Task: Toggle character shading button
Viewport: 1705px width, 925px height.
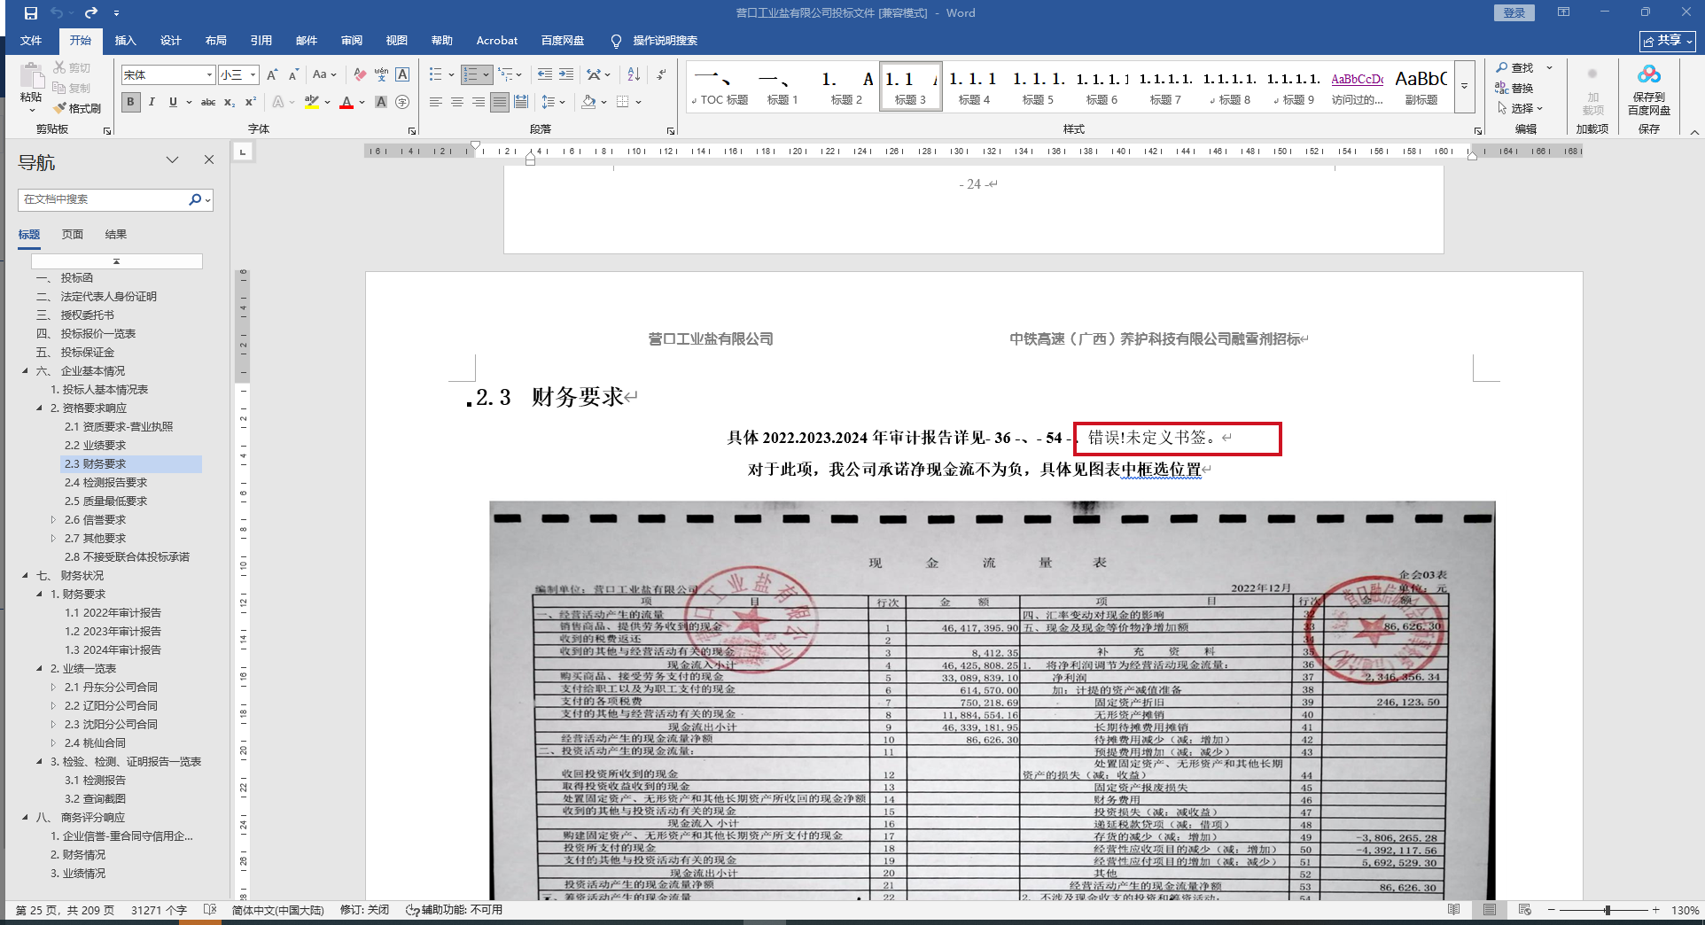Action: pos(381,102)
